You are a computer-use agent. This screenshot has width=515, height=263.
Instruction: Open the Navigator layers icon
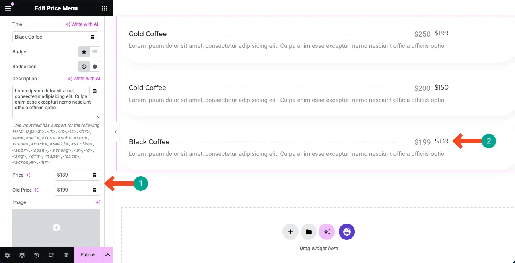click(22, 255)
